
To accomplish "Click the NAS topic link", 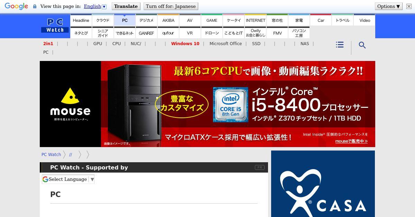I will click(x=305, y=43).
